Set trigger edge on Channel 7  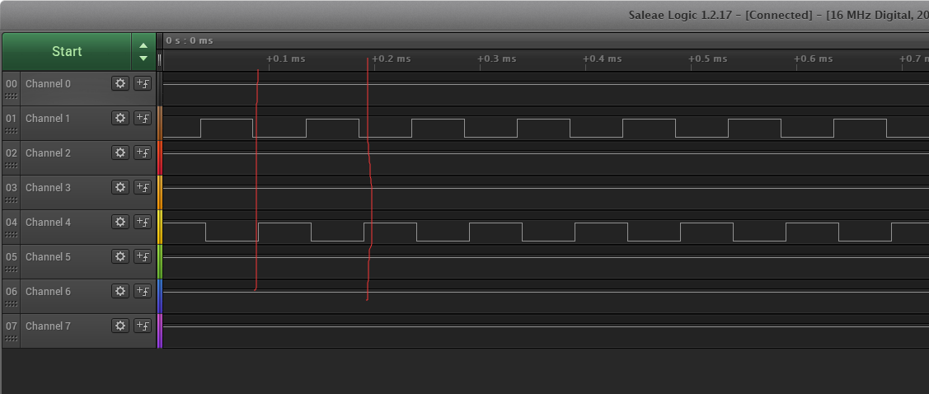point(143,326)
